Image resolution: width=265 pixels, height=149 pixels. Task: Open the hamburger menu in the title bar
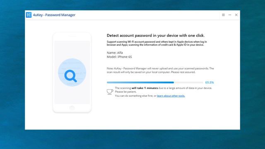[x=223, y=15]
